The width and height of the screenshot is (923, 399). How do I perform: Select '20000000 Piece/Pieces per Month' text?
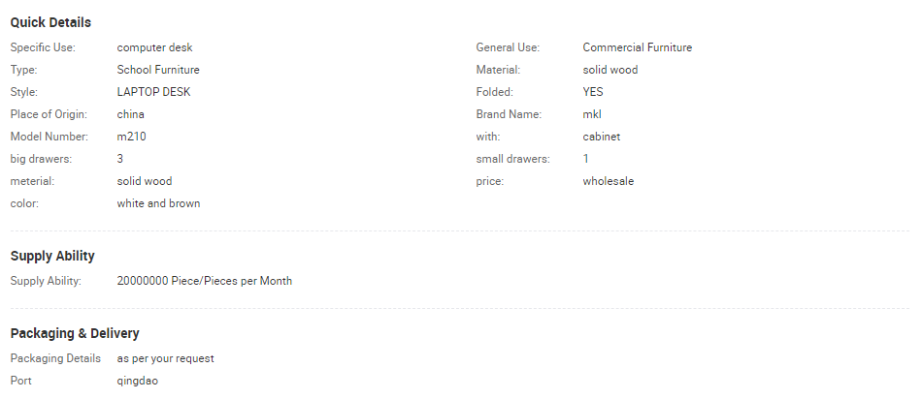click(x=204, y=281)
